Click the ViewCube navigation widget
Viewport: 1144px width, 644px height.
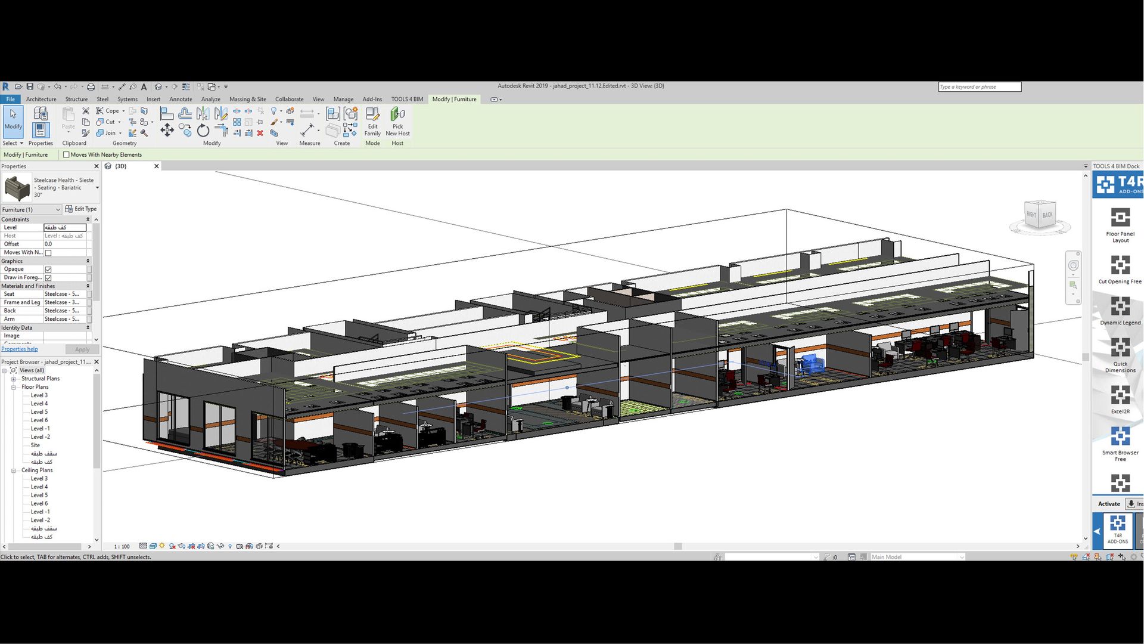click(x=1040, y=216)
